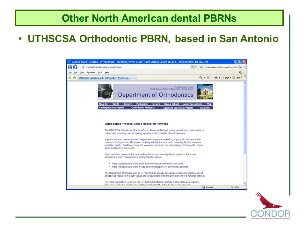Open the Tools menu in menu bar
This screenshot has width=306, height=230.
pos(100,73)
